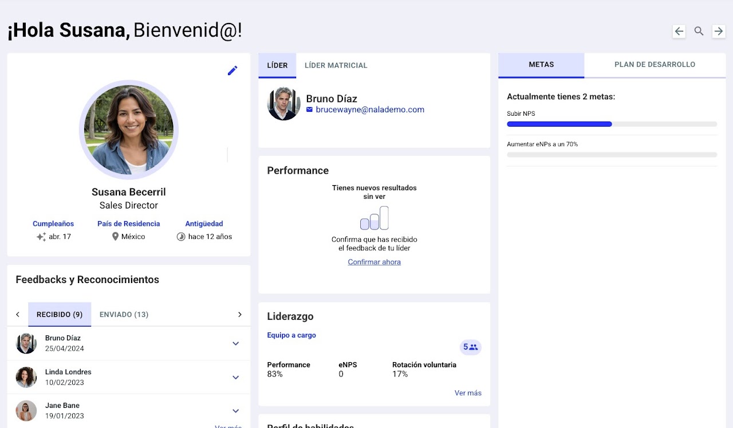Image resolution: width=733 pixels, height=428 pixels.
Task: Click the Confirmar ahora link
Action: coord(374,262)
